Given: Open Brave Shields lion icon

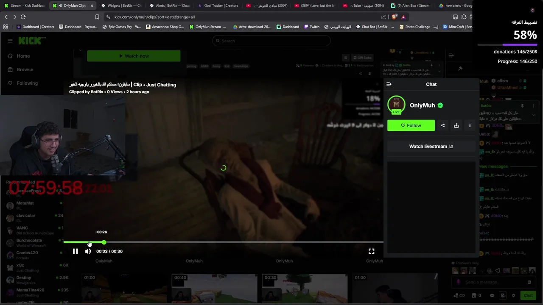Looking at the screenshot, I should (x=395, y=17).
